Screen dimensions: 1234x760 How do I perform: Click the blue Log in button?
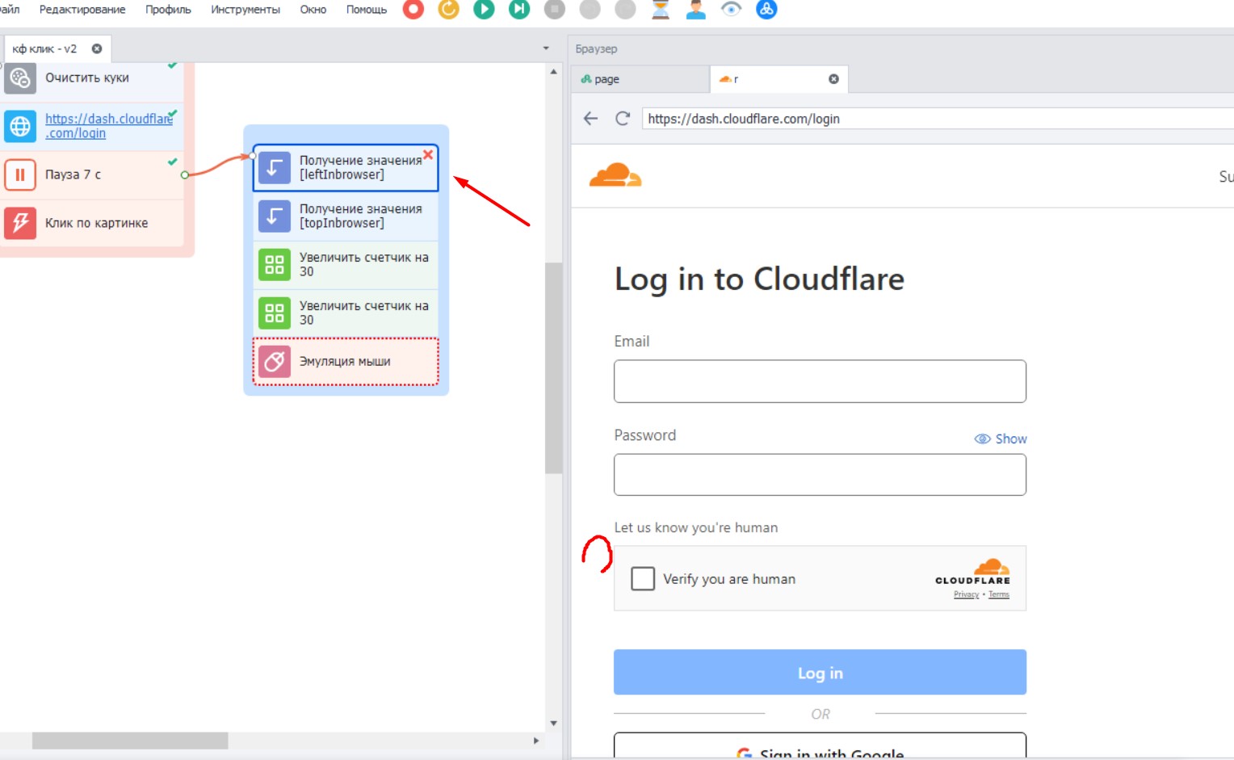[820, 672]
